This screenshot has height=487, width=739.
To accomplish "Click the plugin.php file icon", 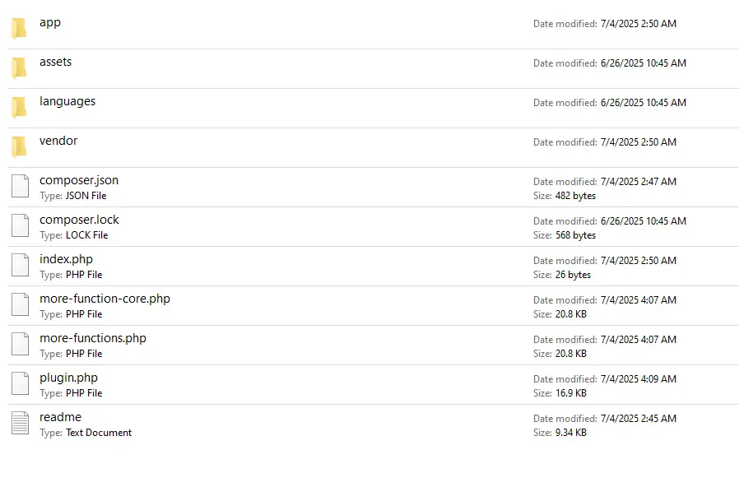I will [20, 383].
